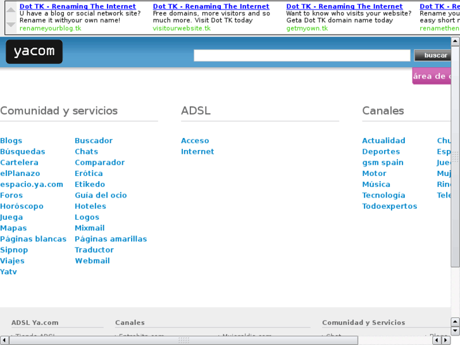Click the ad banner down arrow
460x345 pixels.
coord(11,25)
